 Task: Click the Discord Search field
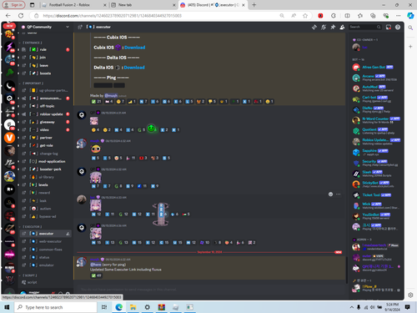365,27
